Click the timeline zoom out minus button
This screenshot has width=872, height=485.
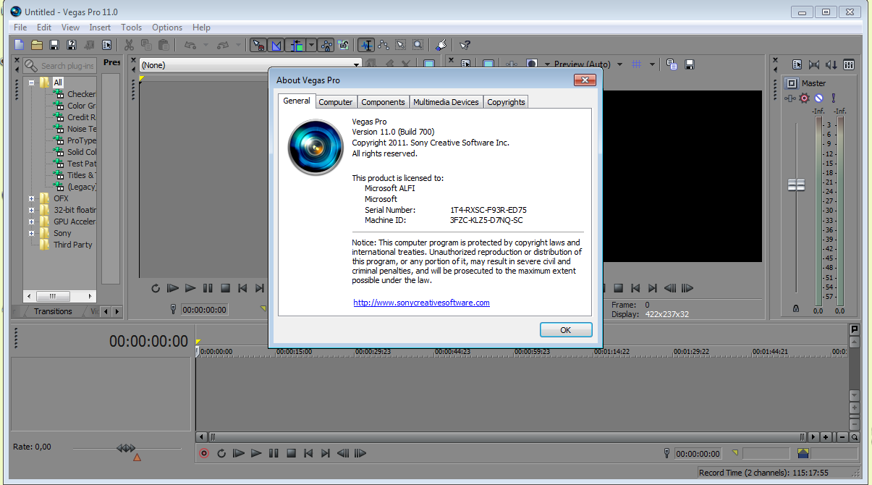[842, 437]
